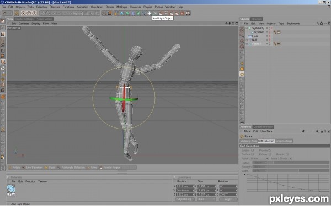Click the Radius slider in Soft Selection
Viewport: 331px width, 206px height.
pyautogui.click(x=291, y=163)
